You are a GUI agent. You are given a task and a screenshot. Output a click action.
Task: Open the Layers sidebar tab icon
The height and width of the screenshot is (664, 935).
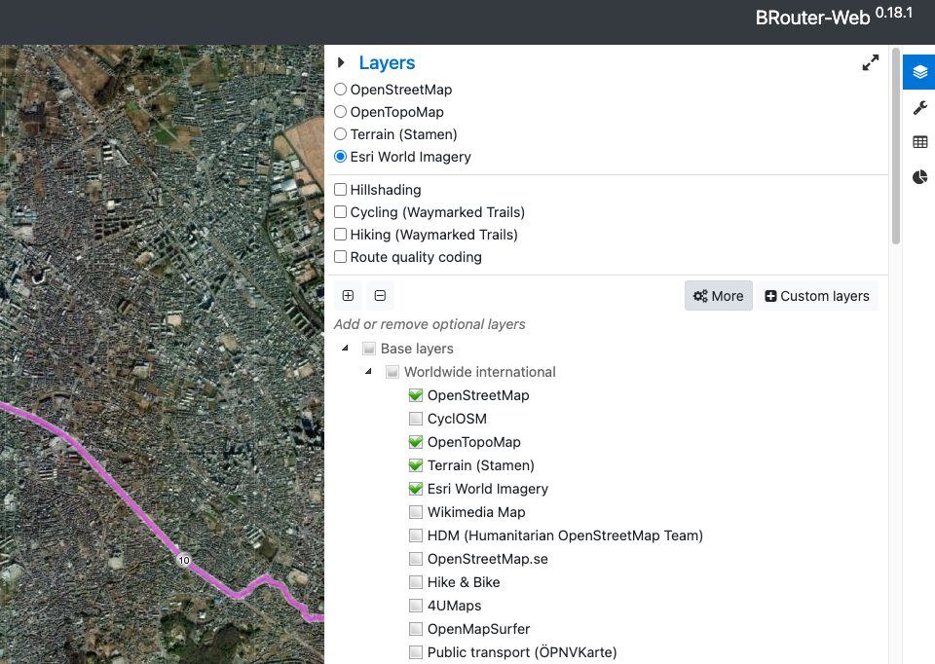919,71
